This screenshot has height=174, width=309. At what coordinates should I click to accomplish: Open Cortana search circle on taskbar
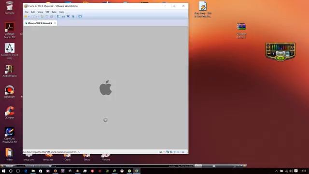[x=11, y=171]
